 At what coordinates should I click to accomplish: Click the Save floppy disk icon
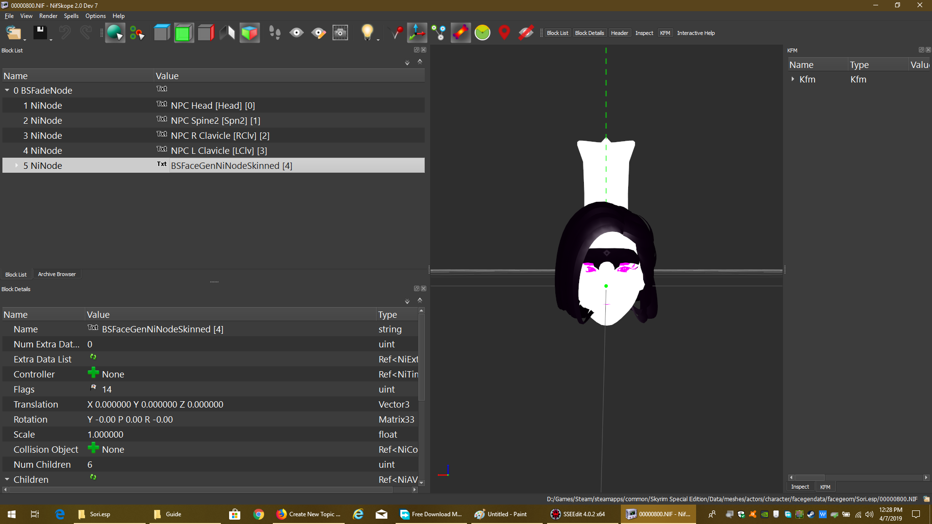point(40,33)
